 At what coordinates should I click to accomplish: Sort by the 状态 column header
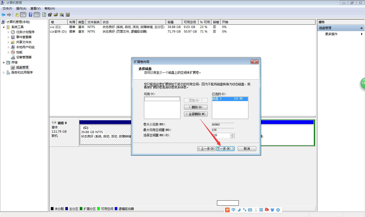(134, 22)
